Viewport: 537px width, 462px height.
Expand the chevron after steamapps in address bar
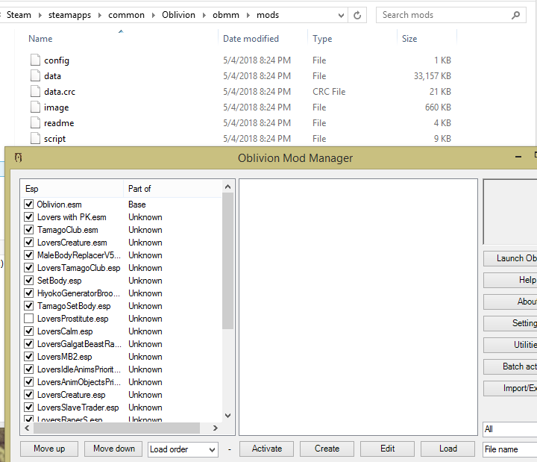[100, 15]
